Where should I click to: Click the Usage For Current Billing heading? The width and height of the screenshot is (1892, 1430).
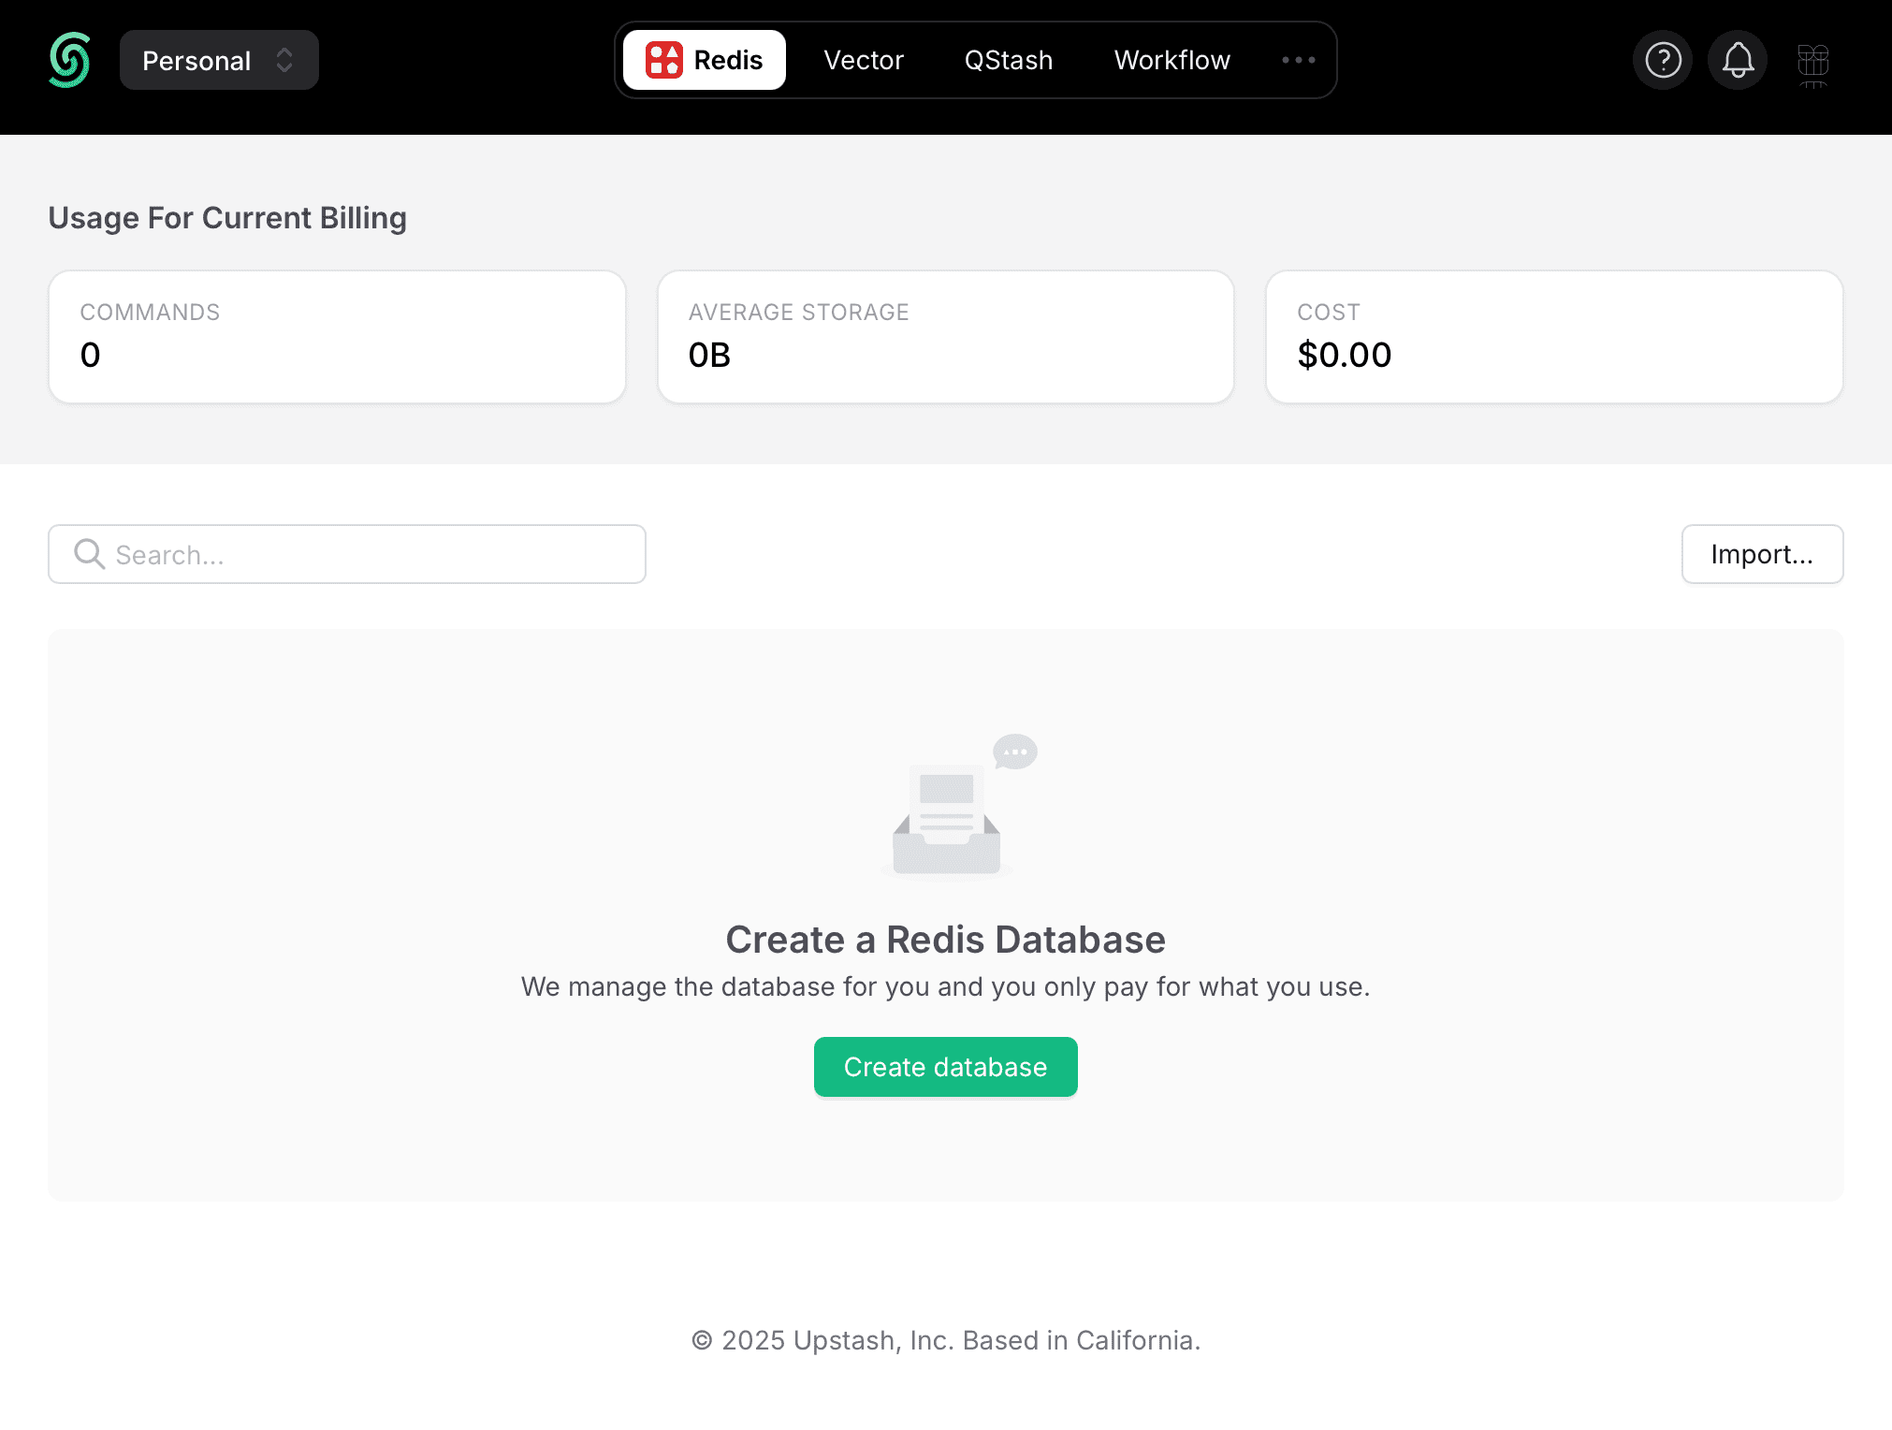[227, 217]
